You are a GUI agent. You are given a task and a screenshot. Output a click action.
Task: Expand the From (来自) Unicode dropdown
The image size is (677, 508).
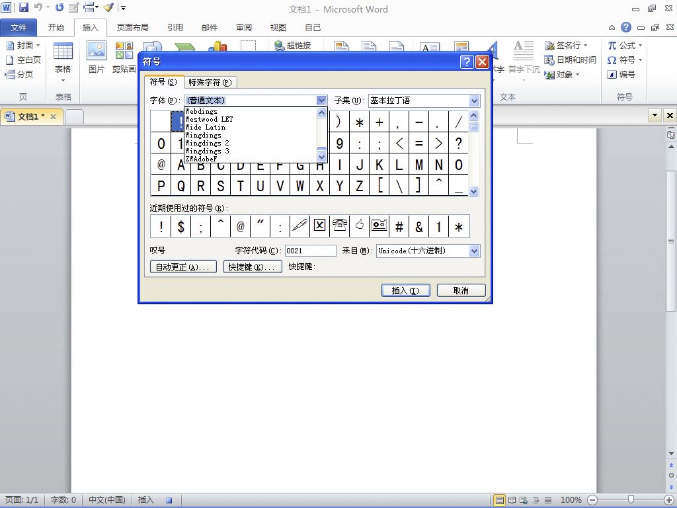[474, 251]
